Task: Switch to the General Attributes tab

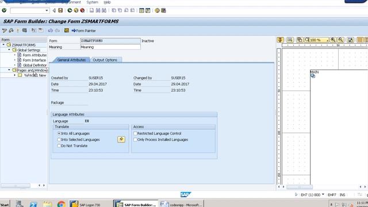Action: pyautogui.click(x=71, y=60)
